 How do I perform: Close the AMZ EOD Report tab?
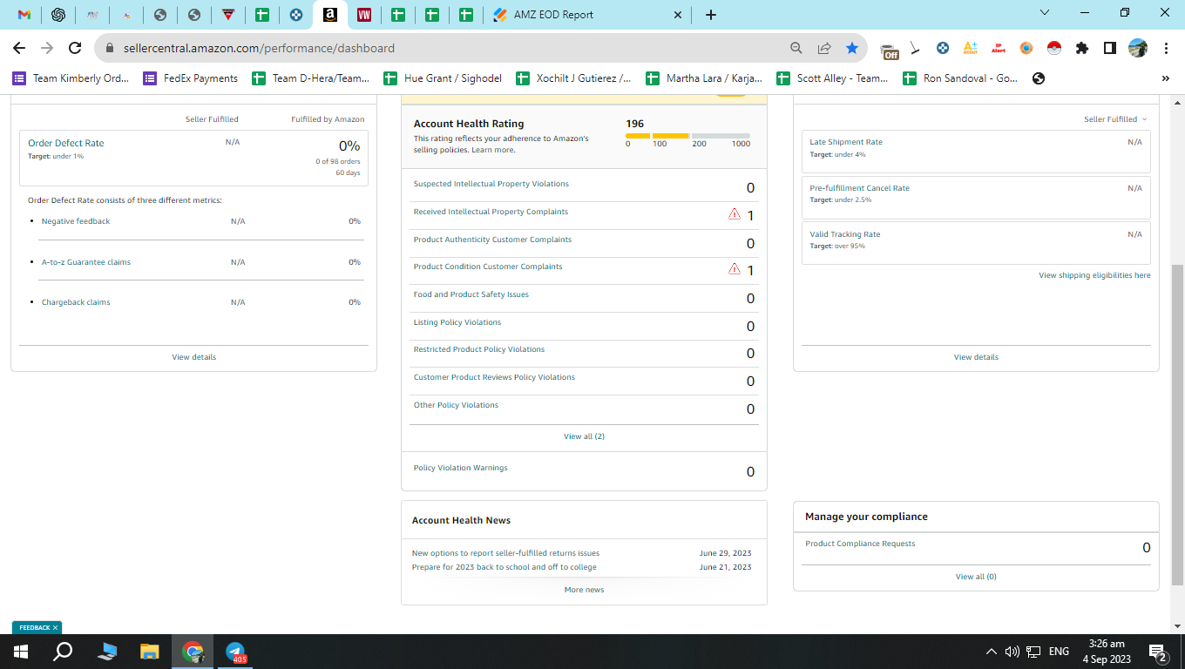(x=679, y=15)
